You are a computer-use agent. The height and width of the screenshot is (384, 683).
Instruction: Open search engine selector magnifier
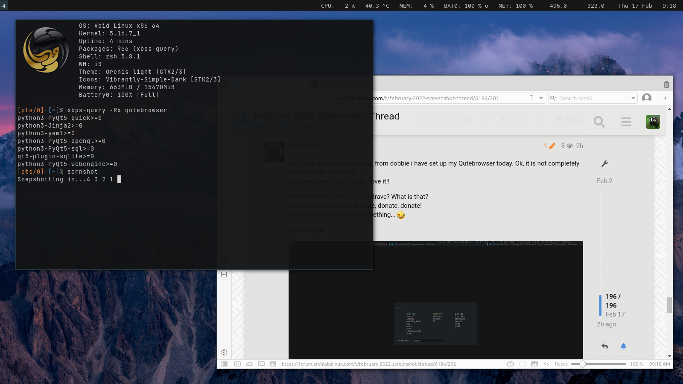553,98
